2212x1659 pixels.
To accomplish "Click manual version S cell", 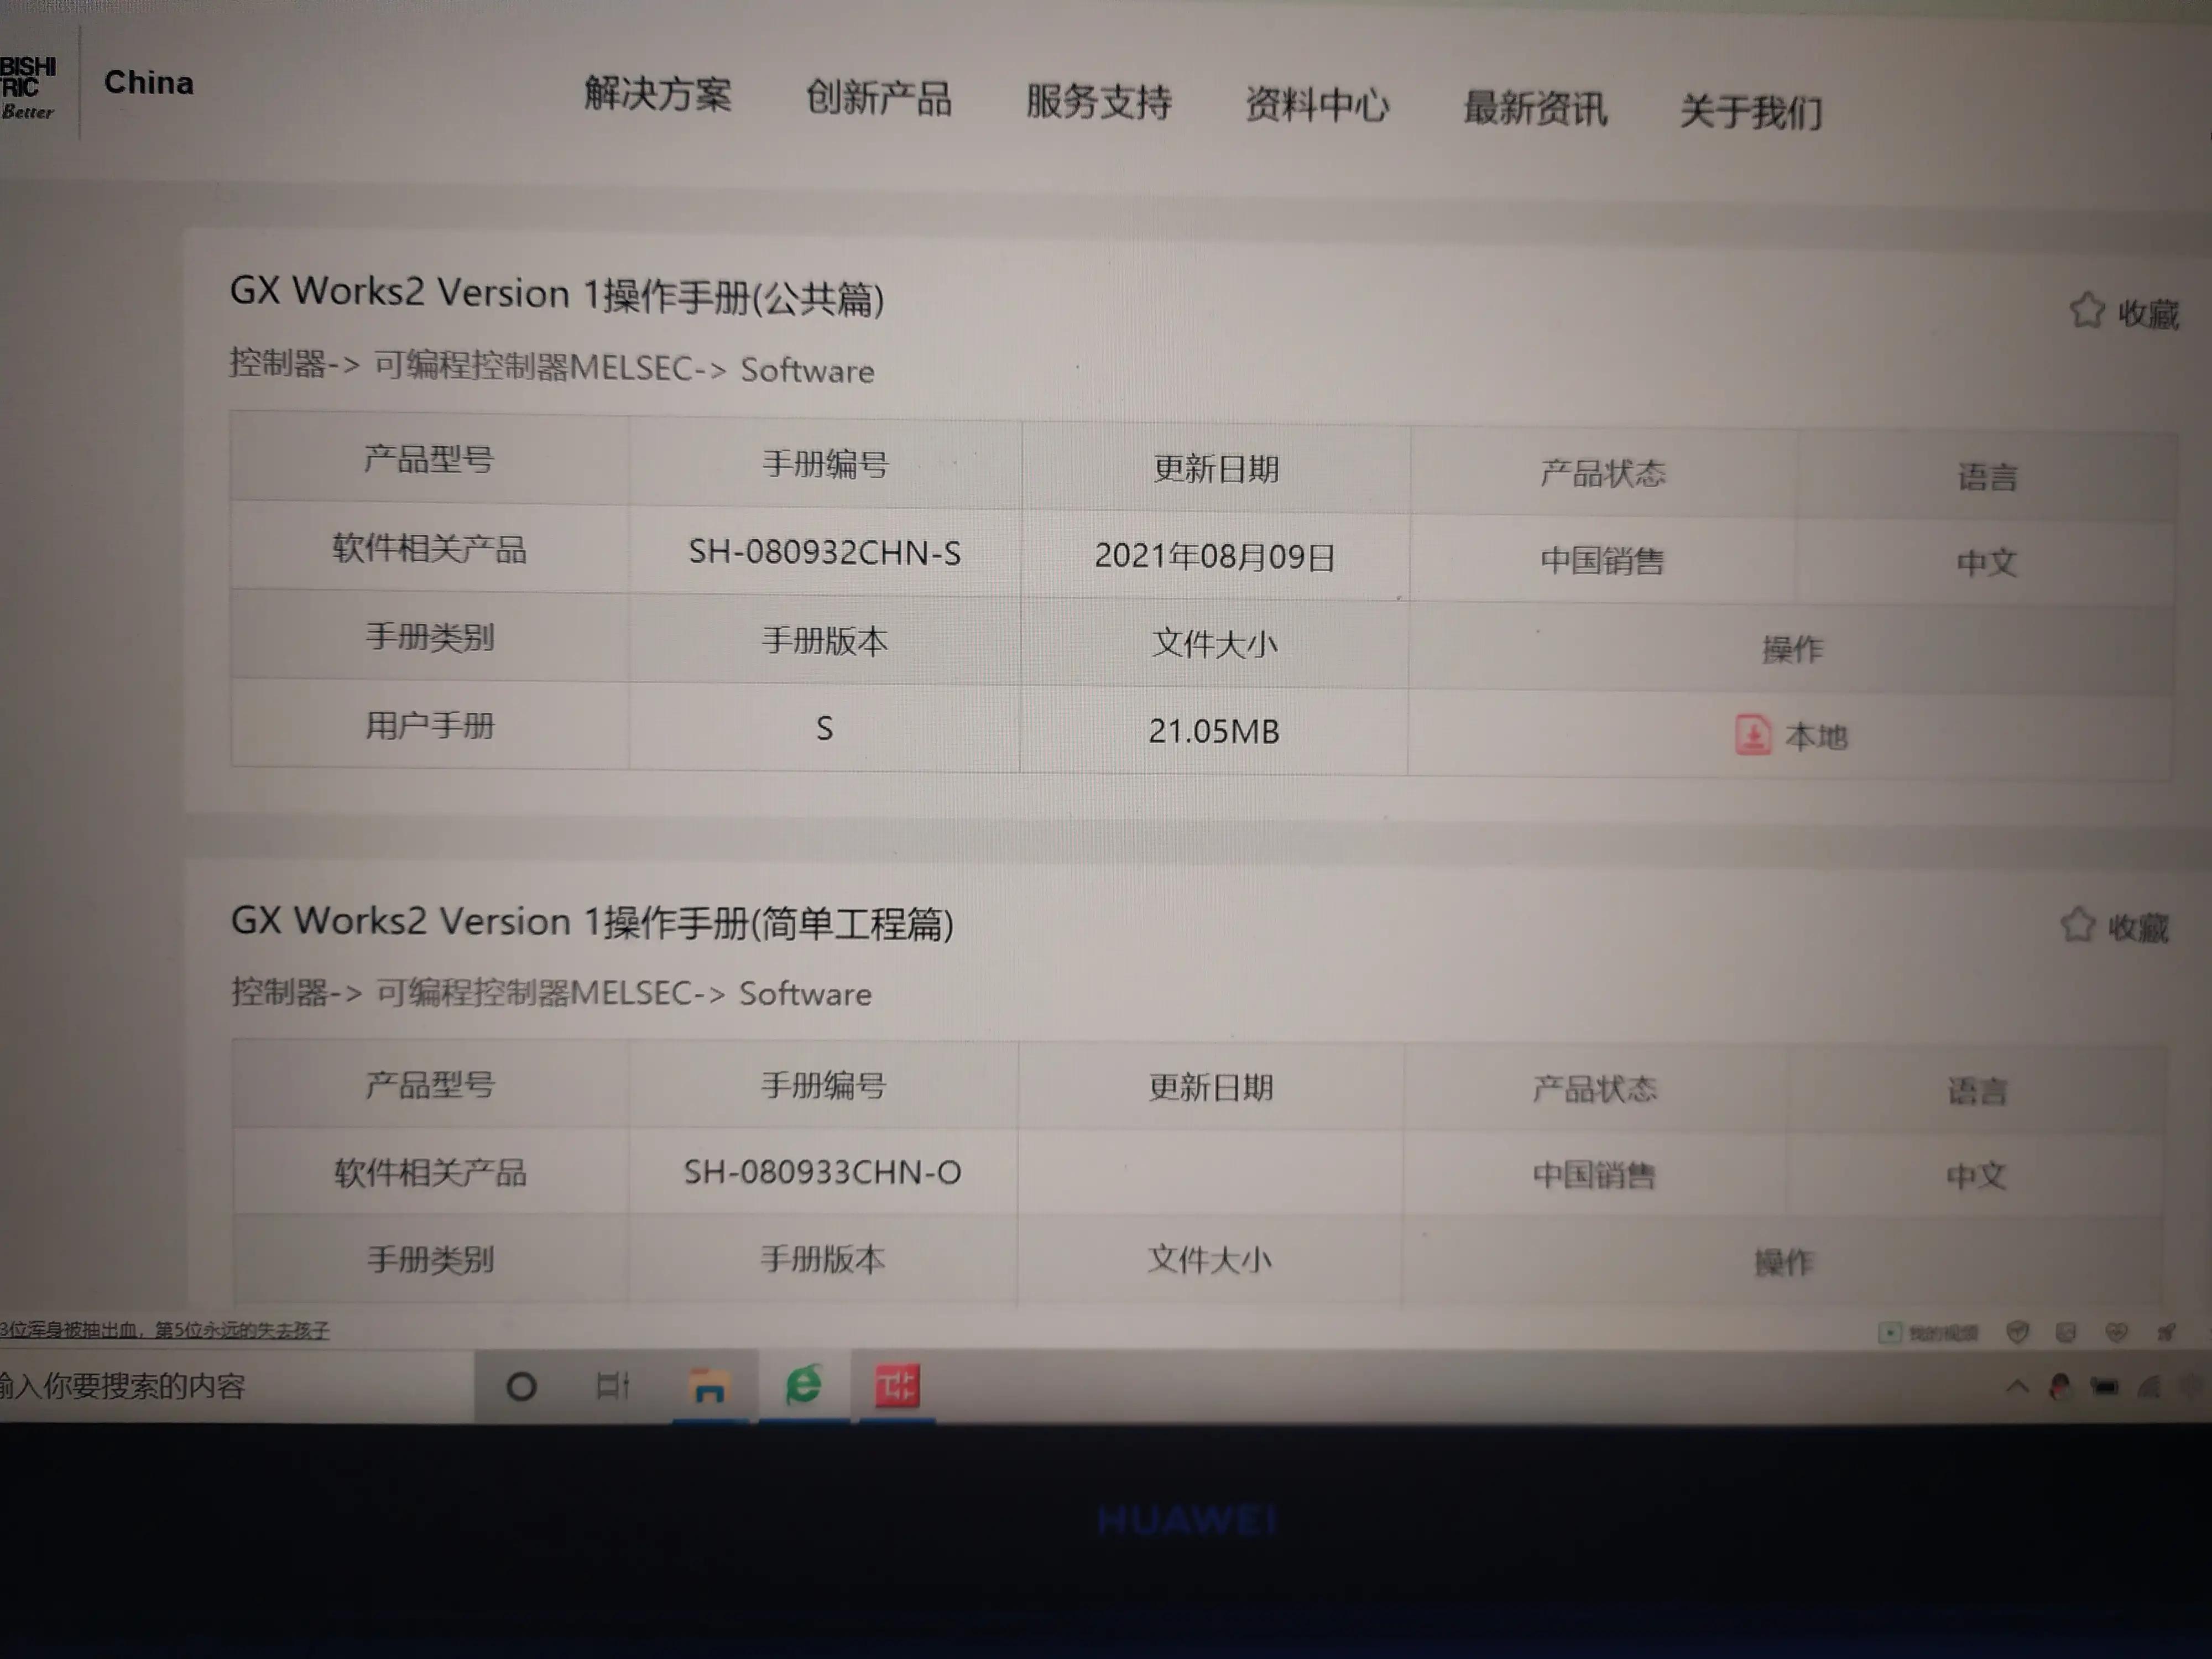I will tap(824, 728).
